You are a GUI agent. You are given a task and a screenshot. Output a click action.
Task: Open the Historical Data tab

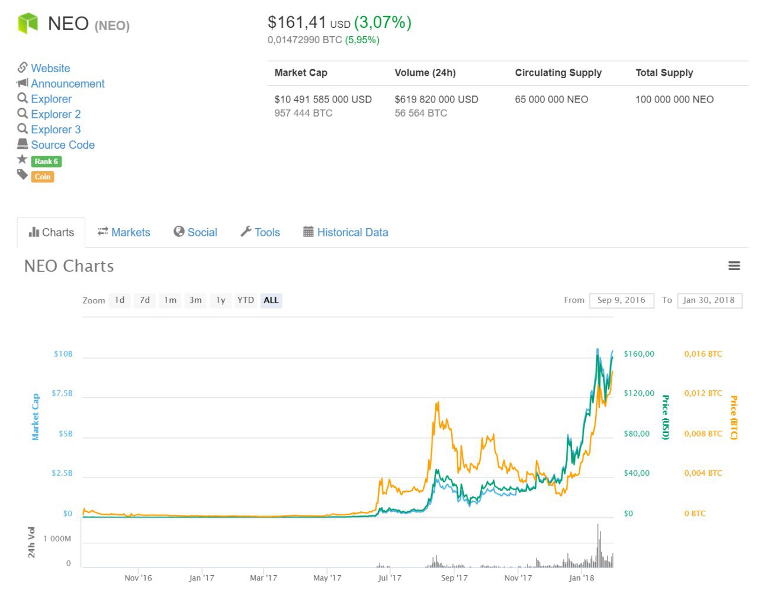pyautogui.click(x=345, y=232)
